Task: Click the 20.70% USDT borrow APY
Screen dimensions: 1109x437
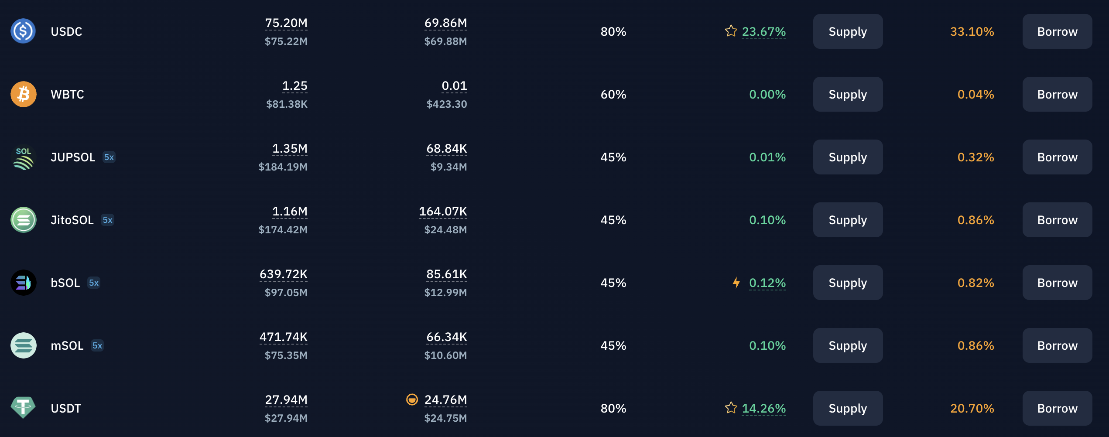Action: click(x=972, y=408)
